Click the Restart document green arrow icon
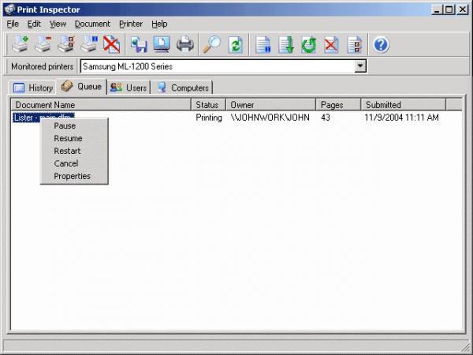 (x=308, y=45)
